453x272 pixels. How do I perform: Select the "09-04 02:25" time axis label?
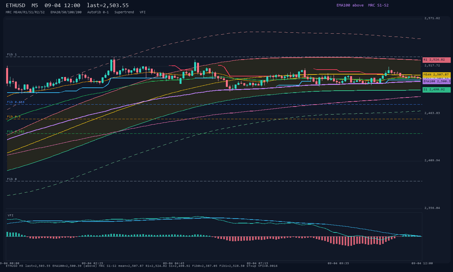pyautogui.click(x=93, y=263)
